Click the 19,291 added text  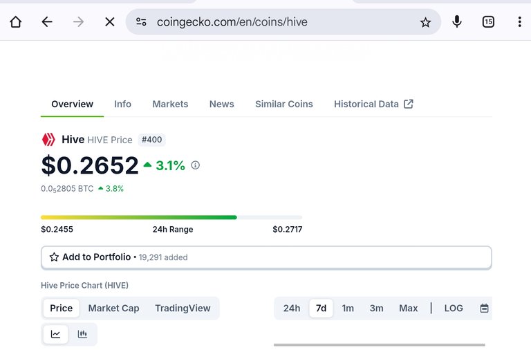click(x=163, y=257)
